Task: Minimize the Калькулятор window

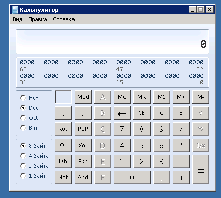Action: point(192,10)
